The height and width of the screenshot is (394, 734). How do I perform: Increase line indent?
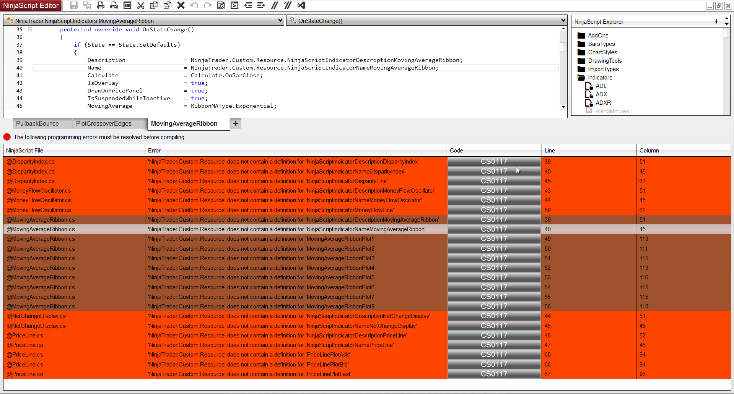coord(261,5)
